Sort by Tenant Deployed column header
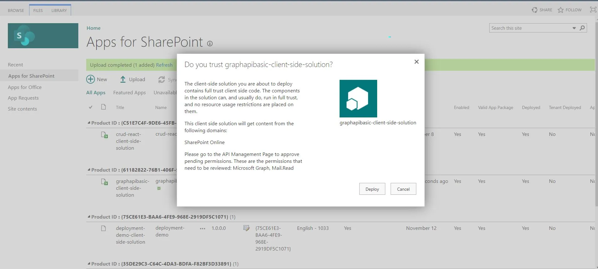This screenshot has width=598, height=269. pos(565,107)
